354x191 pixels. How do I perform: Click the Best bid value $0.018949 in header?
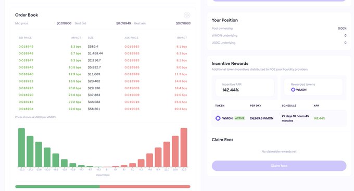[123, 23]
